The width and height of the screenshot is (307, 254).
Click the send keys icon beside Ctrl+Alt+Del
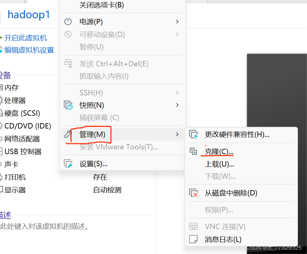tap(68, 64)
